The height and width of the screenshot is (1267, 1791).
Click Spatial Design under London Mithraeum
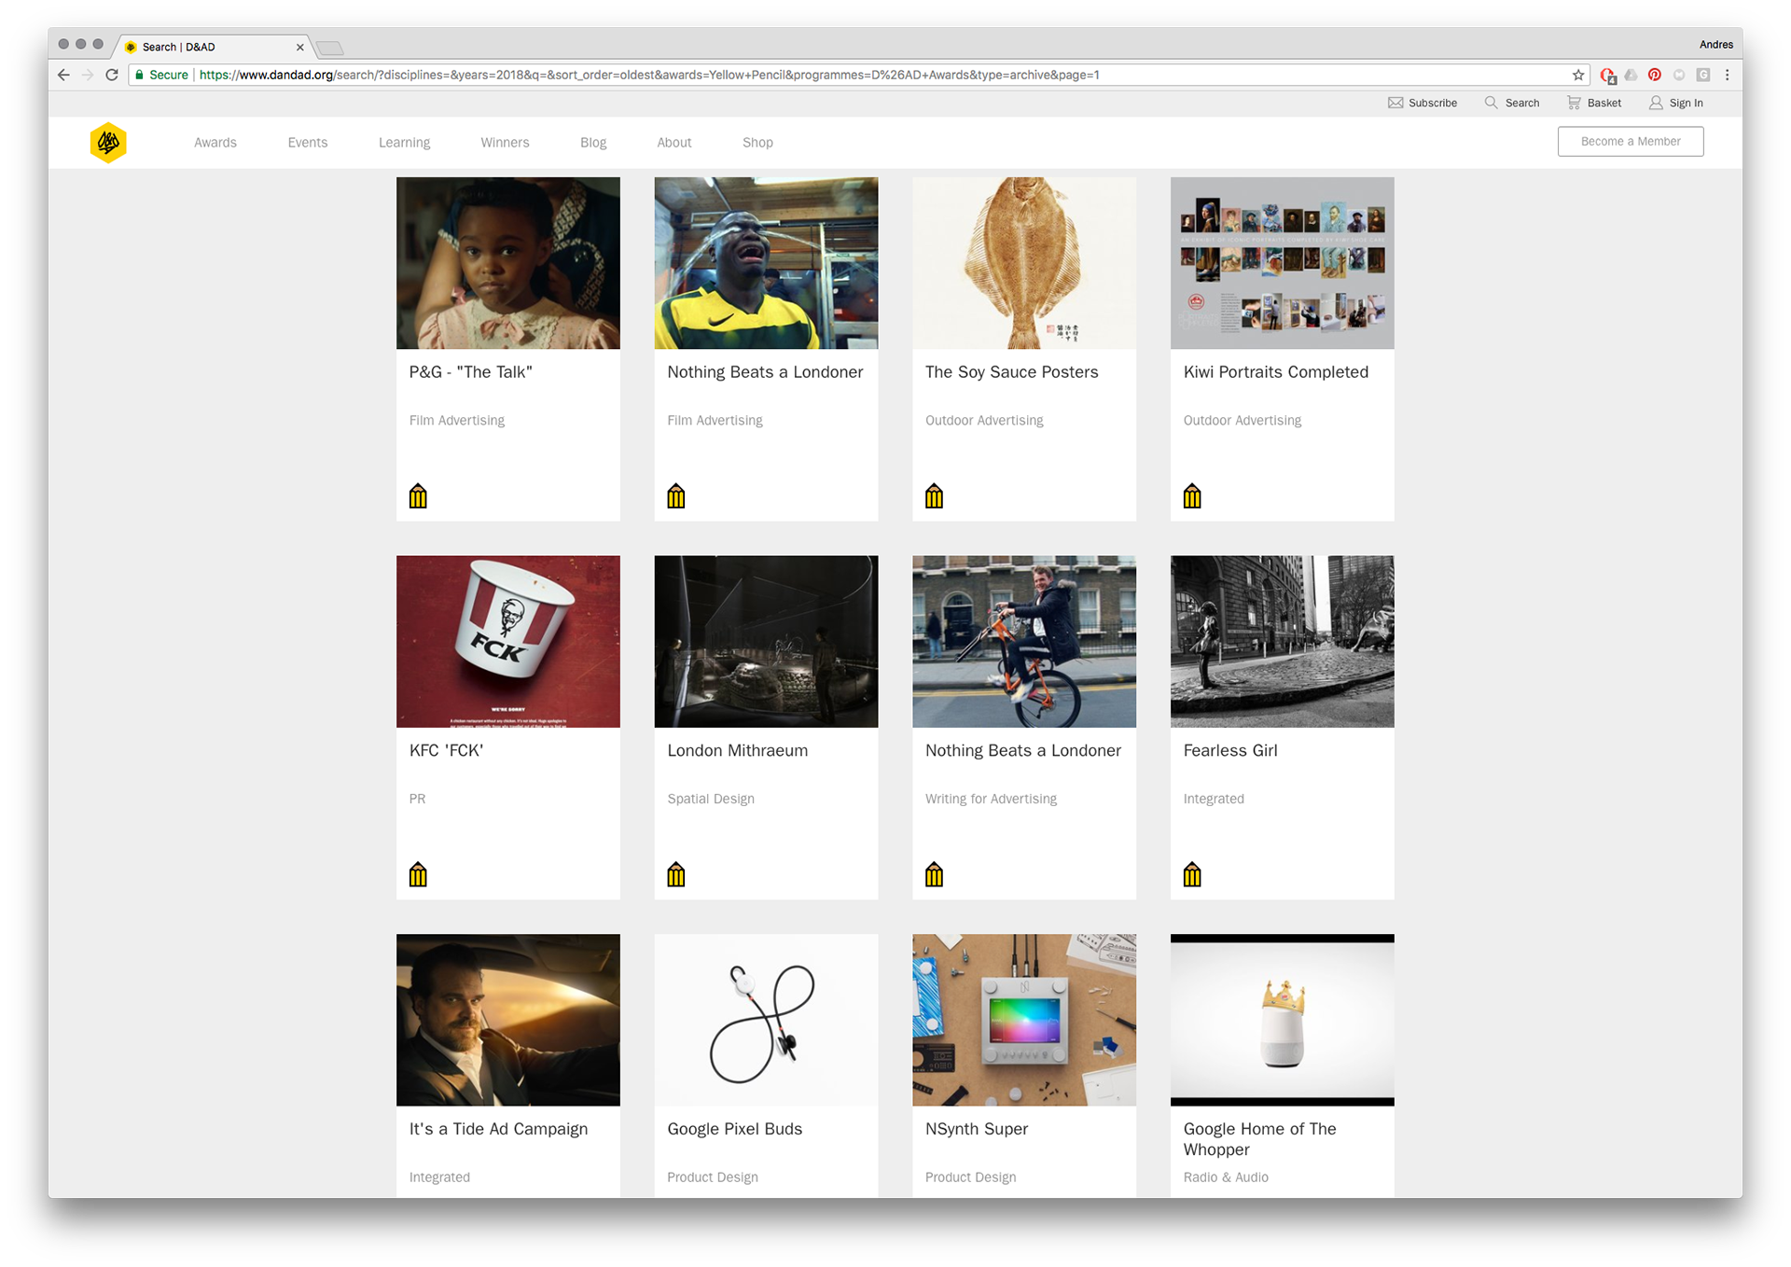pyautogui.click(x=711, y=799)
